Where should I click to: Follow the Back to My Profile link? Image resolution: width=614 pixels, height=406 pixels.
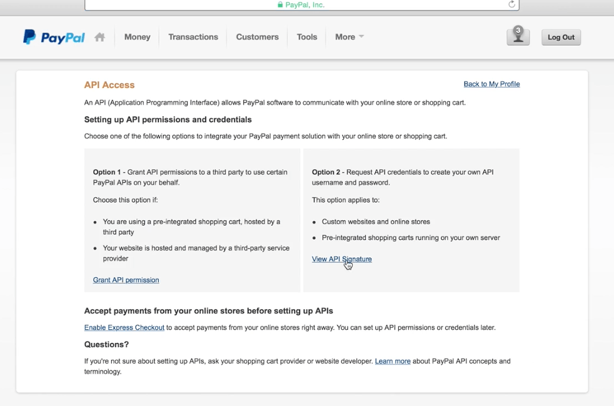click(491, 84)
